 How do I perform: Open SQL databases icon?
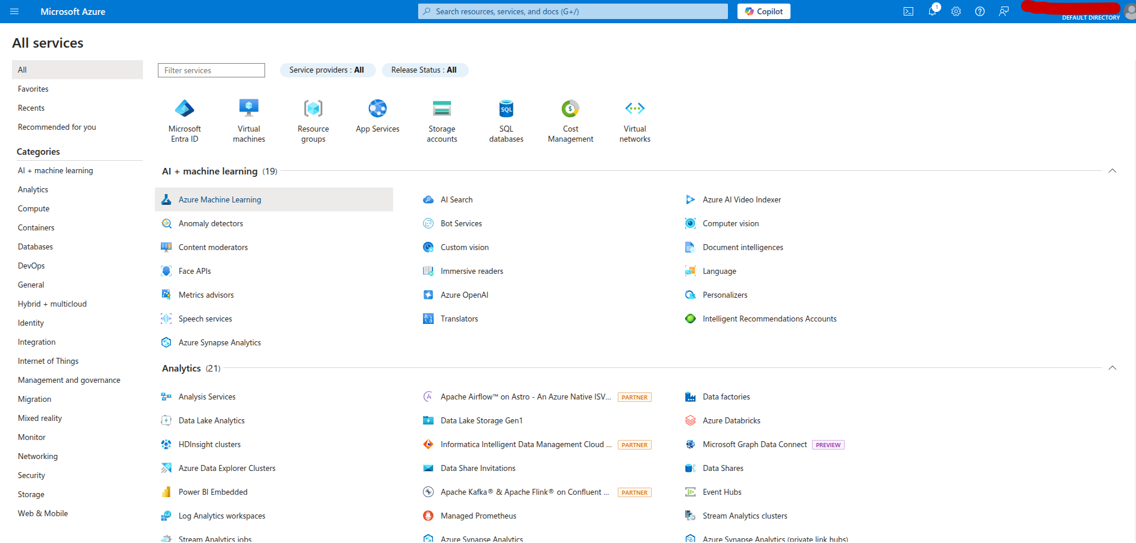[x=506, y=108]
